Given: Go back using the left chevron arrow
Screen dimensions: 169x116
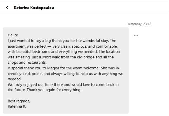Looking at the screenshot, I should click(x=7, y=8).
